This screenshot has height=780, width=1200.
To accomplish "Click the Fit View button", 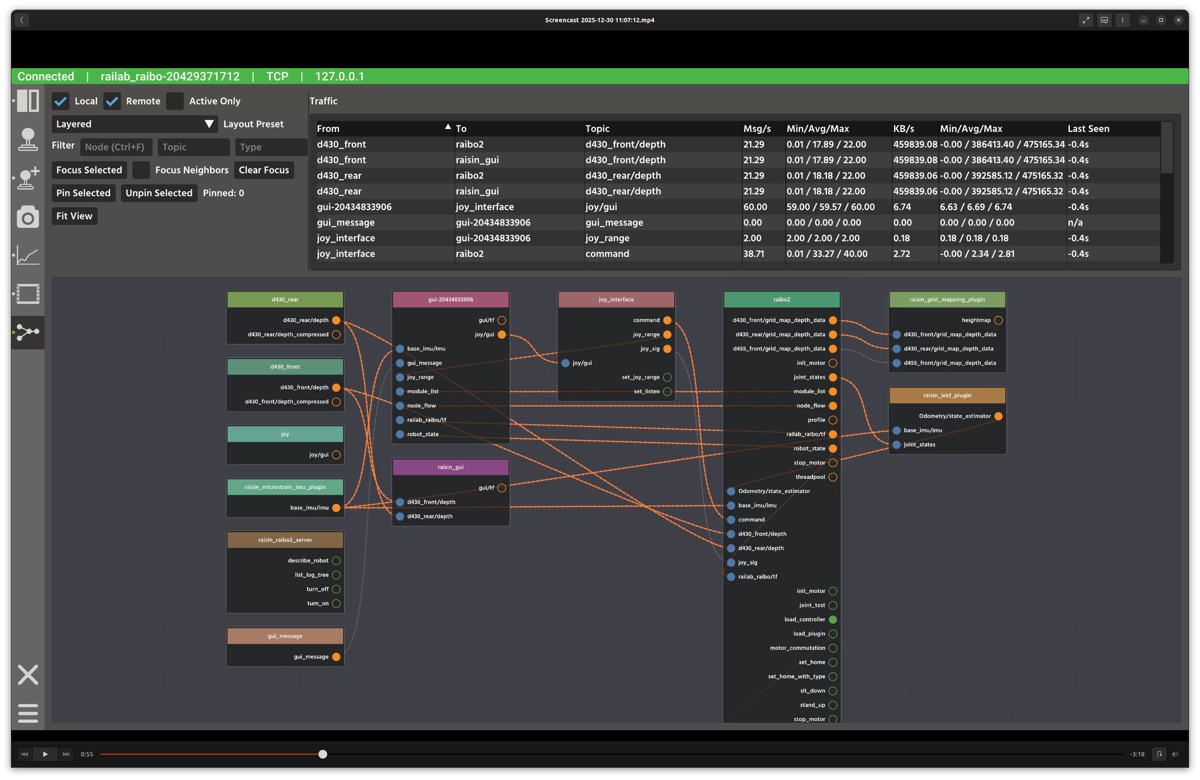I will 74,216.
